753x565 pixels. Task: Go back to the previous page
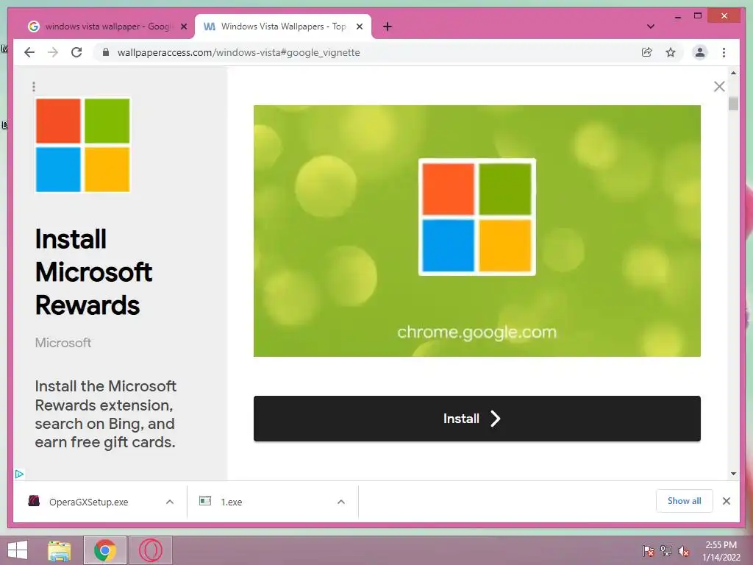pyautogui.click(x=29, y=52)
